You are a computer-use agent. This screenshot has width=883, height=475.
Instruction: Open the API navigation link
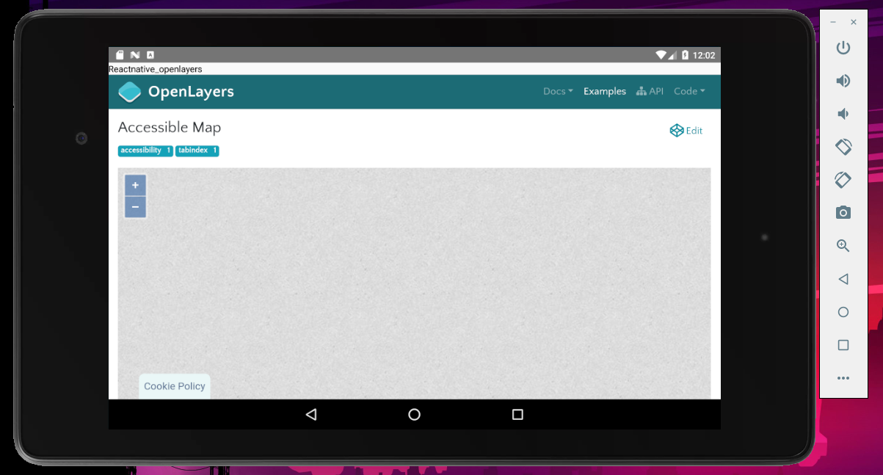(650, 92)
